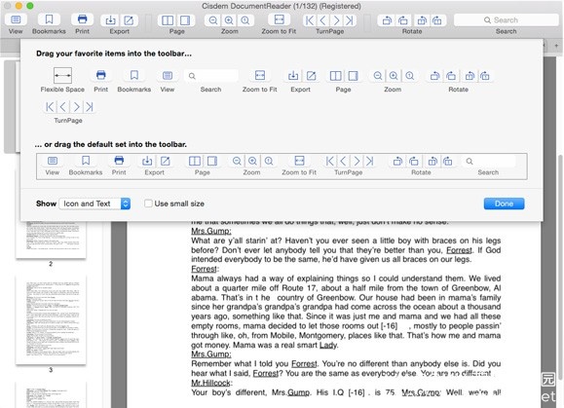
Task: Jump to first page via main toolbar TurnPage
Action: [x=309, y=20]
